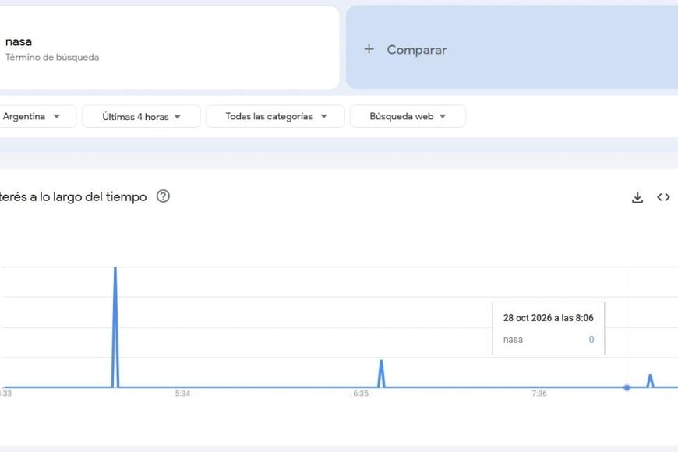Open the Todas las categorías dropdown

tap(275, 116)
